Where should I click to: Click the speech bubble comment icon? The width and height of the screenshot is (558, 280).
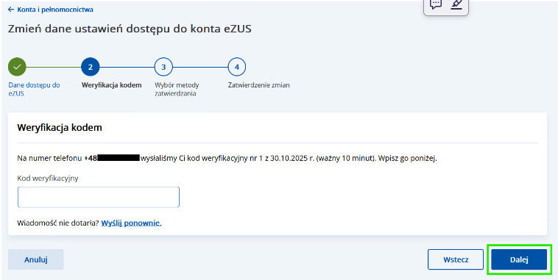click(436, 4)
